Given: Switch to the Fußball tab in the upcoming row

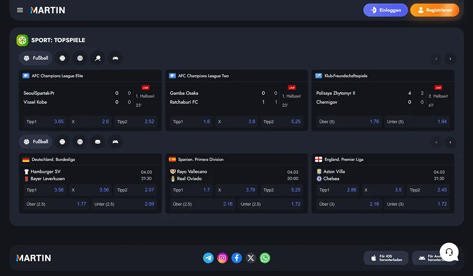Looking at the screenshot, I should click(x=36, y=142).
